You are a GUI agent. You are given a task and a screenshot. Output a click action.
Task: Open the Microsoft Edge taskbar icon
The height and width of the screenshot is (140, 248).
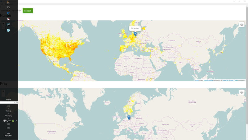point(8,13)
